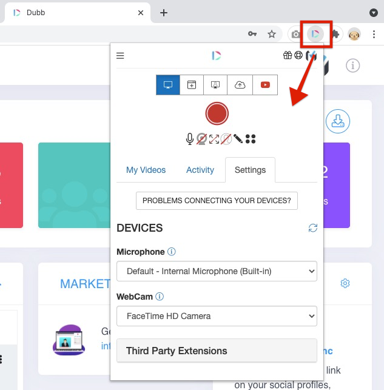Toggle the webcam disabled icon

coord(202,139)
